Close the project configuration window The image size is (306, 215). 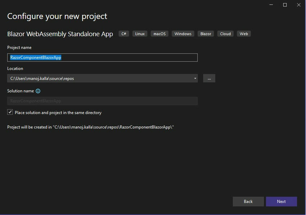click(x=298, y=5)
